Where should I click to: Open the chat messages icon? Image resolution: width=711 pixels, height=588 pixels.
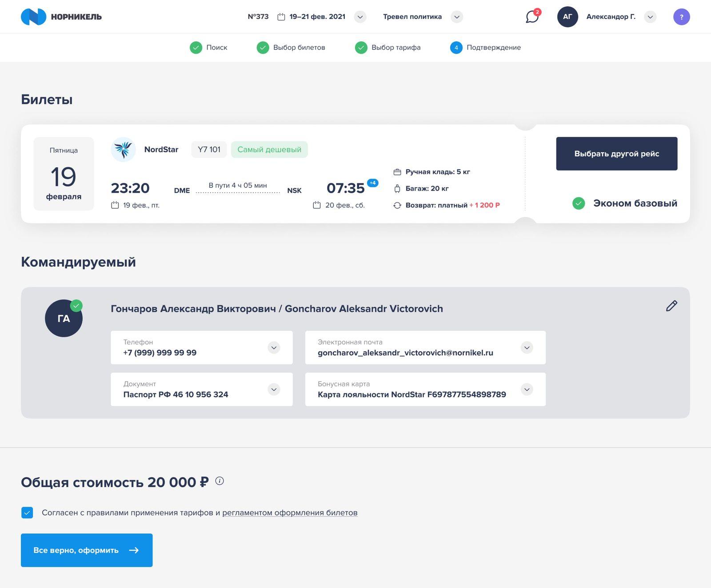point(532,17)
